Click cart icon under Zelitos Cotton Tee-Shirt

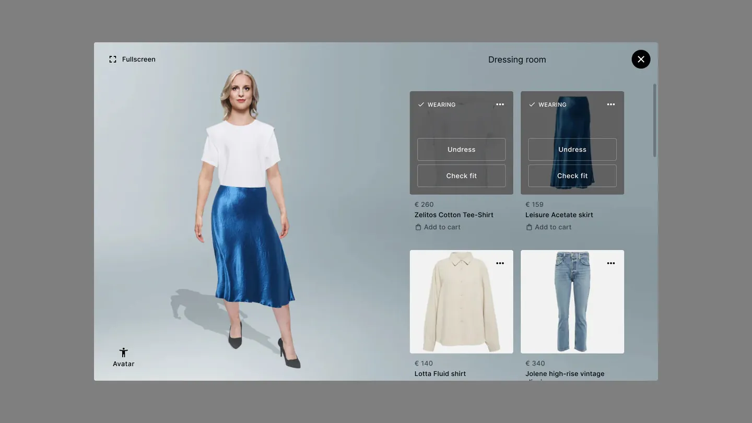(x=418, y=227)
